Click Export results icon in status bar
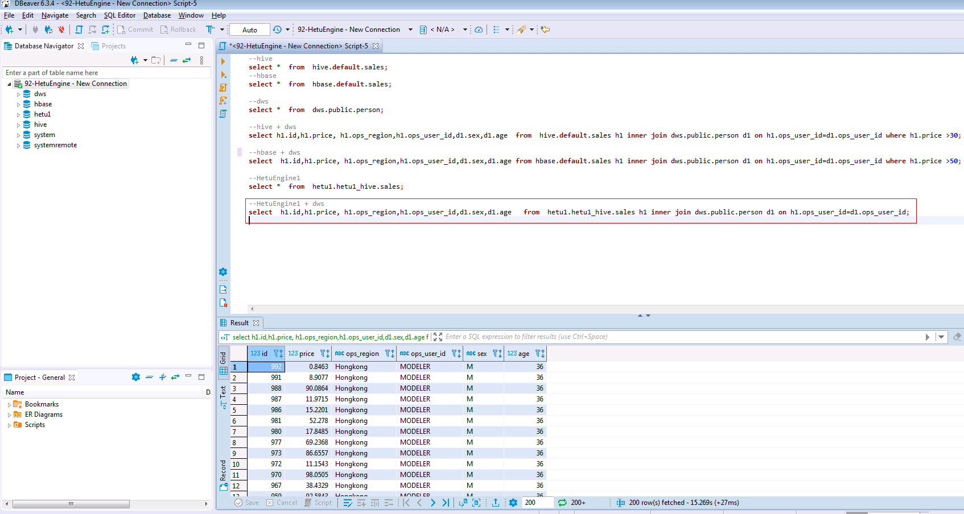Image resolution: width=964 pixels, height=514 pixels. 496,503
